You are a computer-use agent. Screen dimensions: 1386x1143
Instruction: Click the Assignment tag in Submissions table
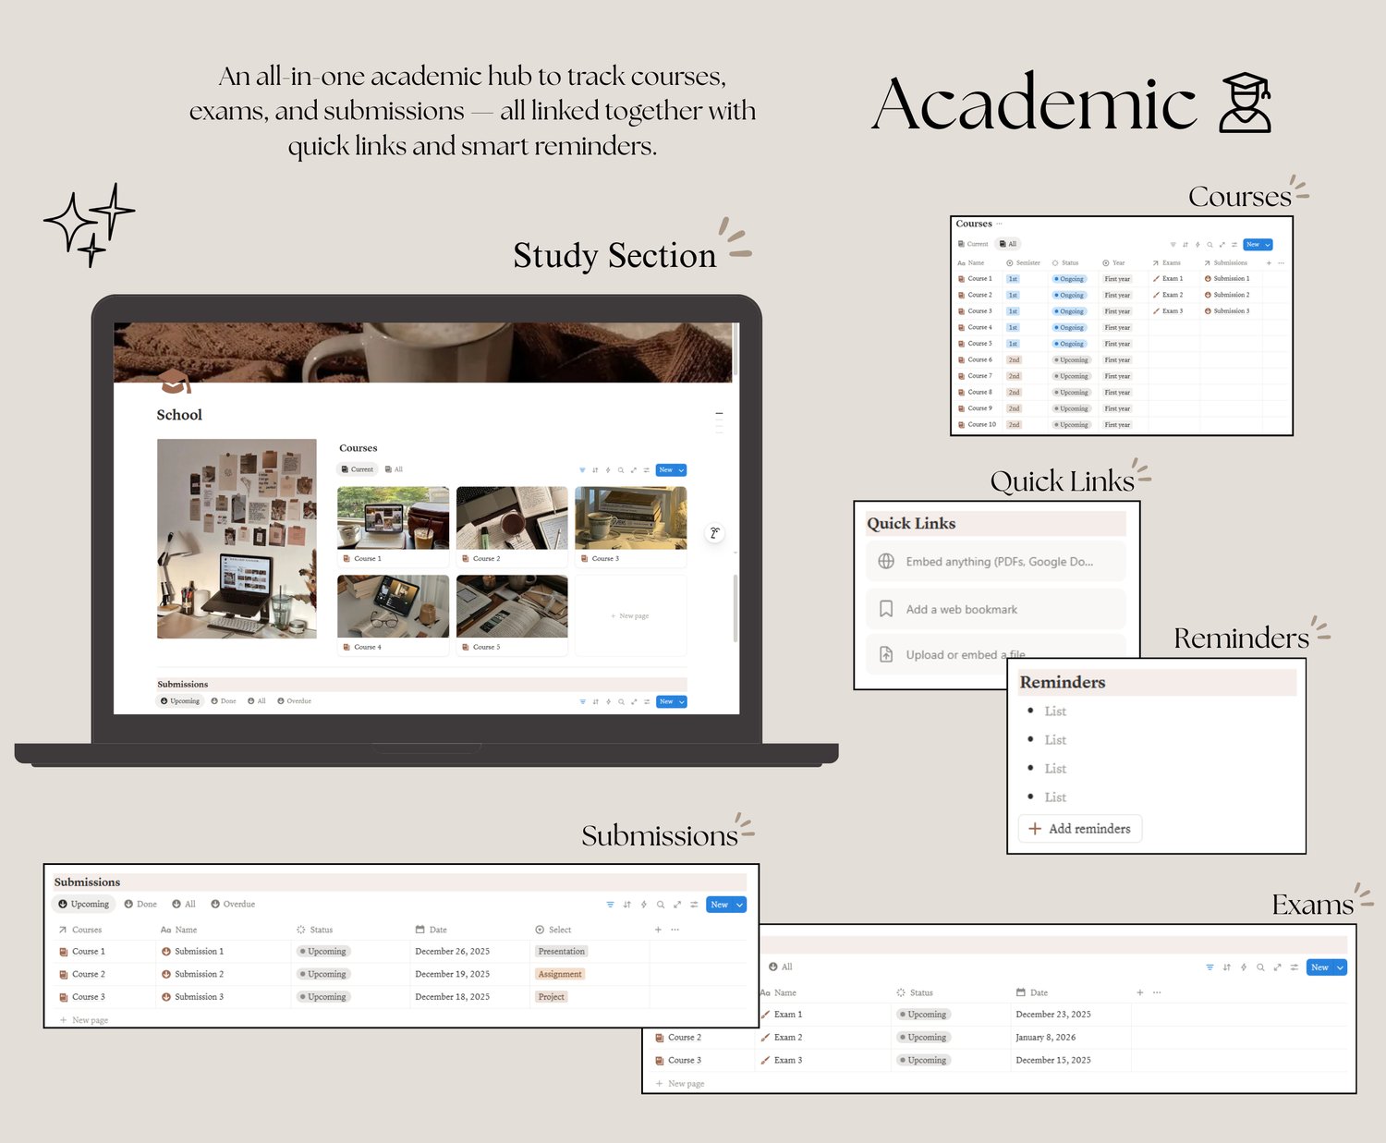pos(560,974)
